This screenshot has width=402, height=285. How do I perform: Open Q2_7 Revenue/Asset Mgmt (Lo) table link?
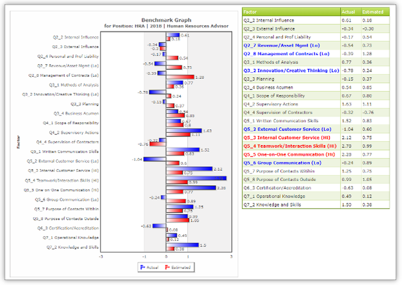pos(281,45)
